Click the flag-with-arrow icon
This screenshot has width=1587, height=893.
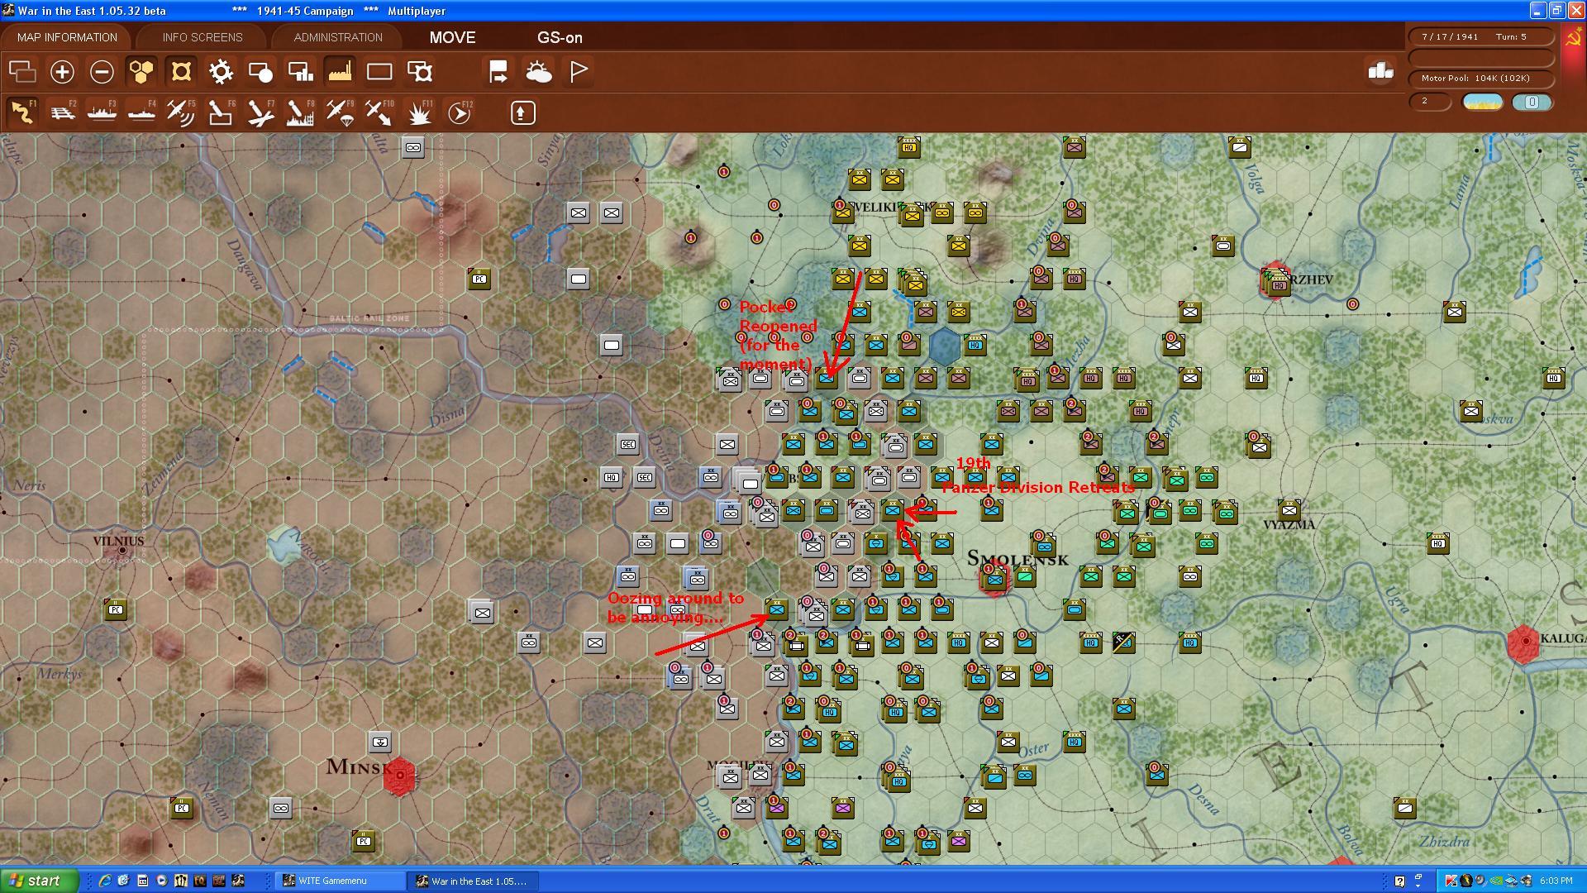pyautogui.click(x=498, y=72)
